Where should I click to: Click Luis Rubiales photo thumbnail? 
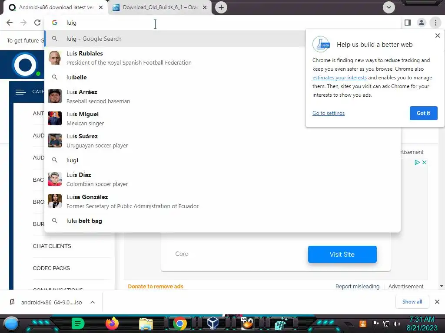(x=55, y=58)
